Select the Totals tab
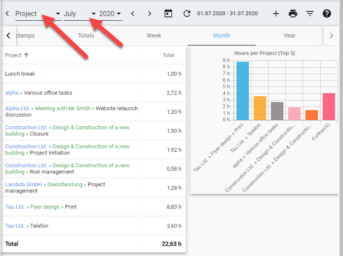 coord(86,35)
